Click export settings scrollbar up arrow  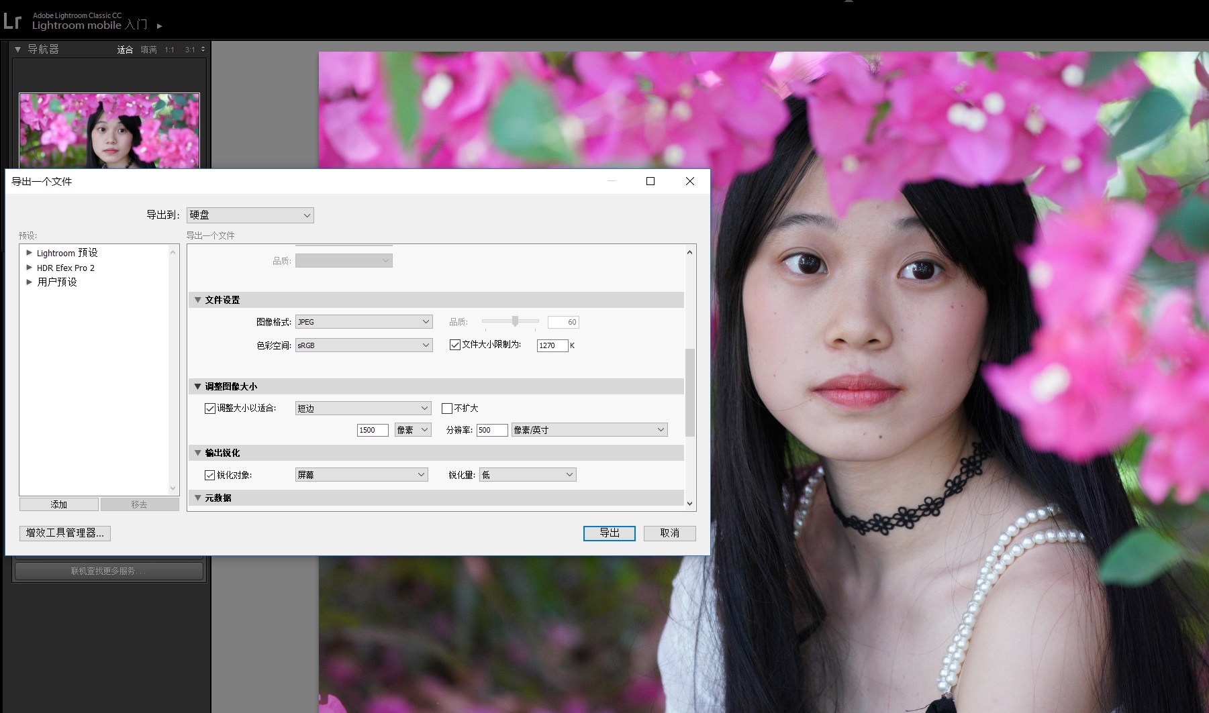click(x=689, y=253)
